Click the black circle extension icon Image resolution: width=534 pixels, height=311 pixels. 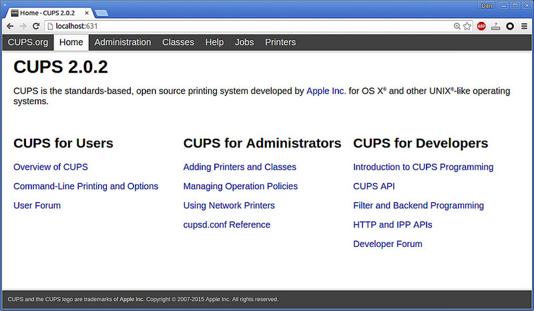click(509, 26)
